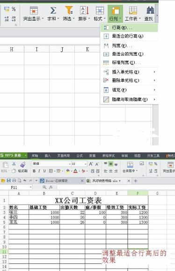Click the cut scissors icon
175x271 pixels.
14,164
